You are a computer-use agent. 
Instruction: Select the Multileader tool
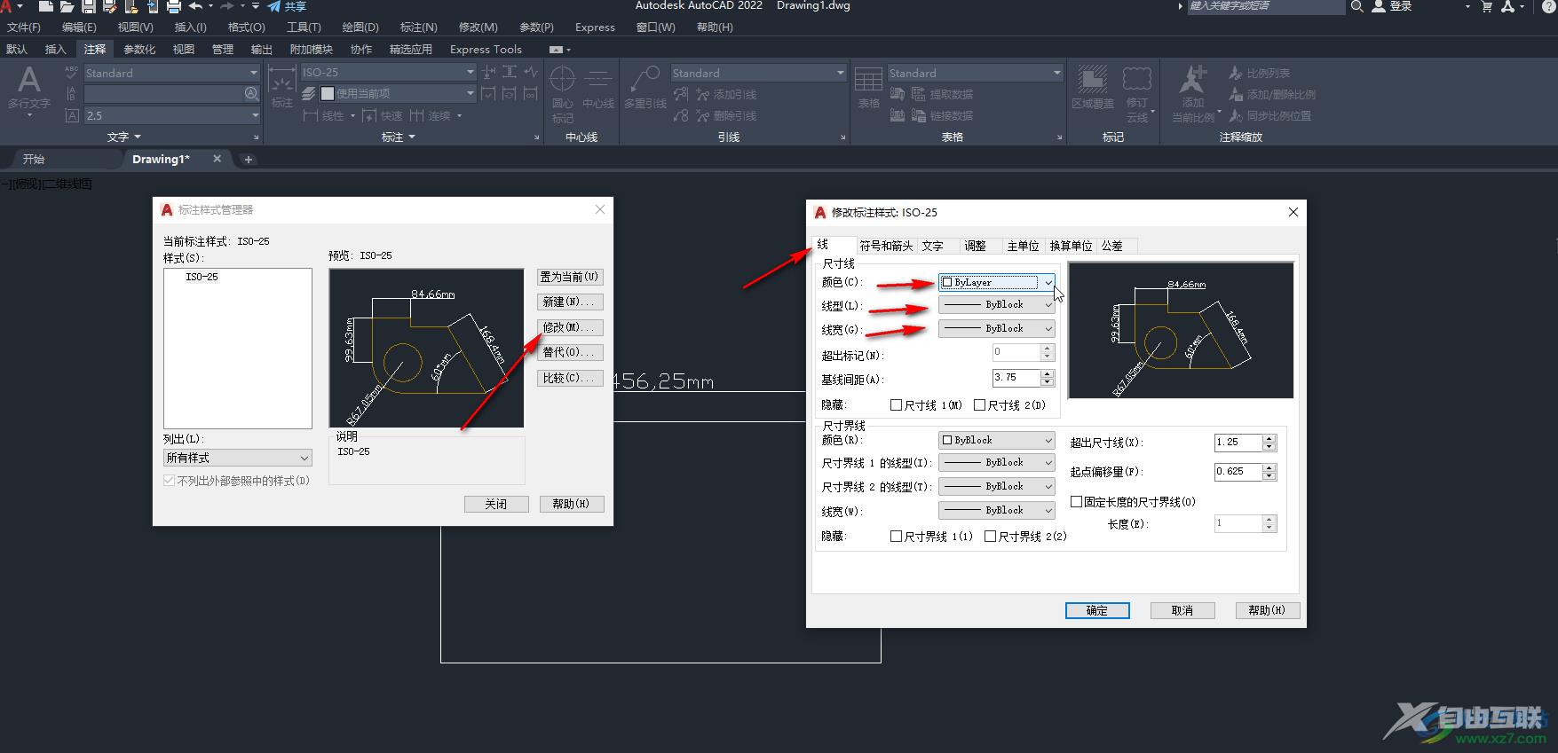[645, 87]
